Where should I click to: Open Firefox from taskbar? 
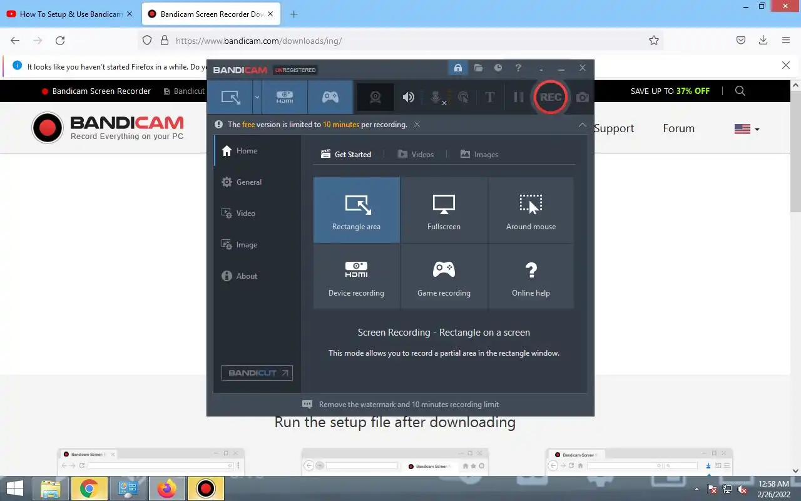166,488
